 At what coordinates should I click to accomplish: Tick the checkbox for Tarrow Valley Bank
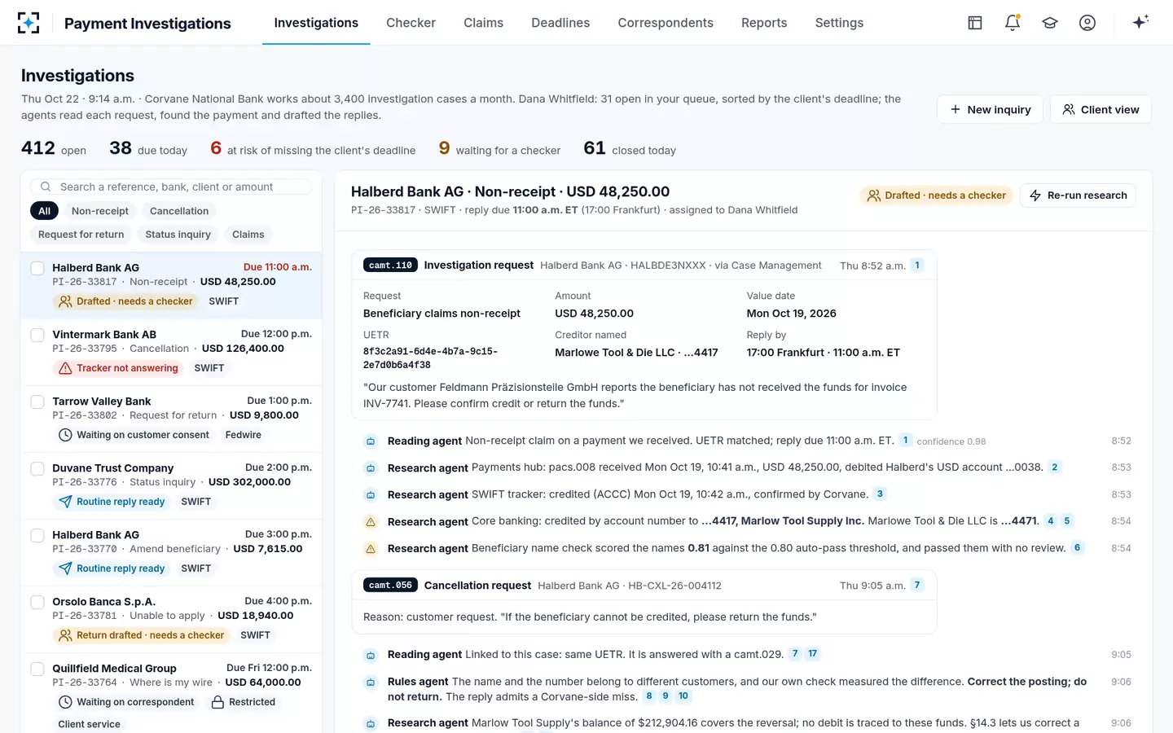tap(37, 402)
